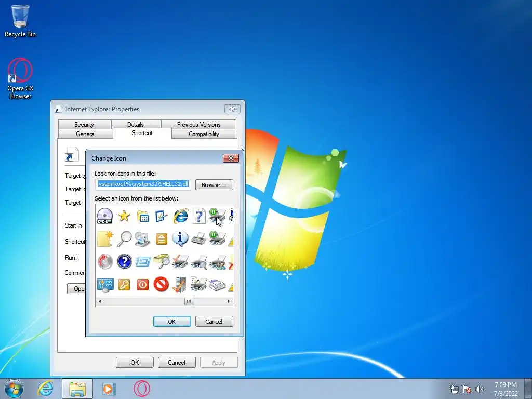Select the DVD-RW disc icon

pyautogui.click(x=105, y=216)
